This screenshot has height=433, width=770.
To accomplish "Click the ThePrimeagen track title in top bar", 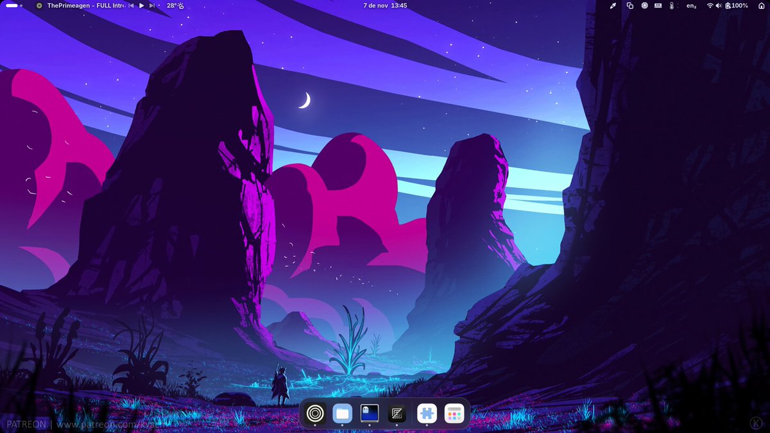I will click(x=85, y=5).
